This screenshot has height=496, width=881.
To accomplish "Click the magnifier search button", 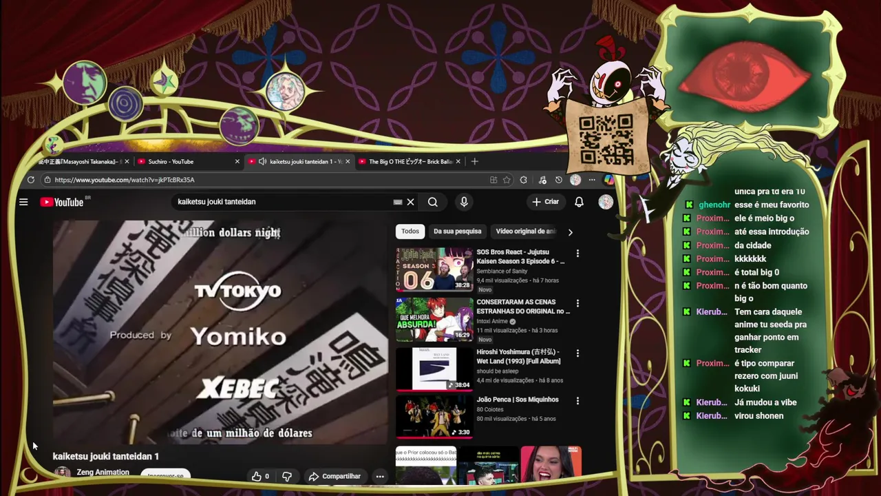I will pos(432,202).
